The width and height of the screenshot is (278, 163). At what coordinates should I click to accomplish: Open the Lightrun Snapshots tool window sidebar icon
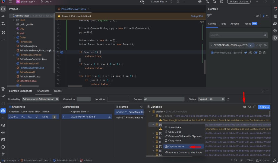coord(3,111)
